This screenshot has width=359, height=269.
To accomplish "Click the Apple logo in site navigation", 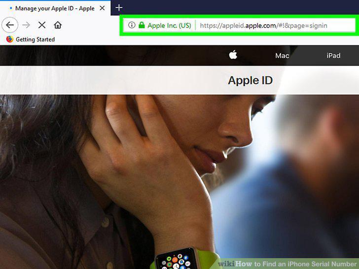I will [233, 55].
